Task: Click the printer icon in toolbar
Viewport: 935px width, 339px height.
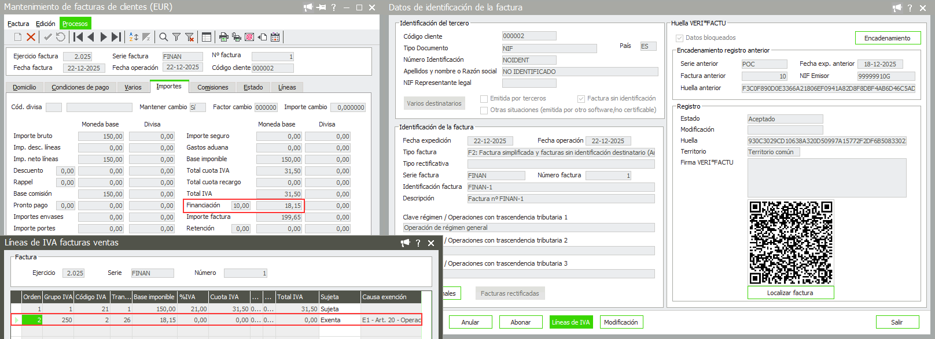Action: (x=224, y=37)
